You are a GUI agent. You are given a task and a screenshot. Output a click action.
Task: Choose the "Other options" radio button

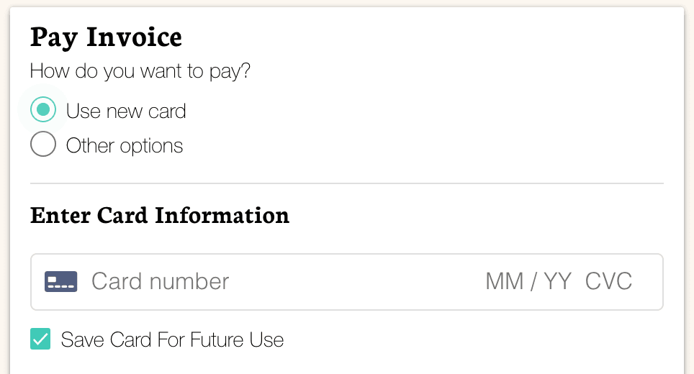pyautogui.click(x=43, y=145)
